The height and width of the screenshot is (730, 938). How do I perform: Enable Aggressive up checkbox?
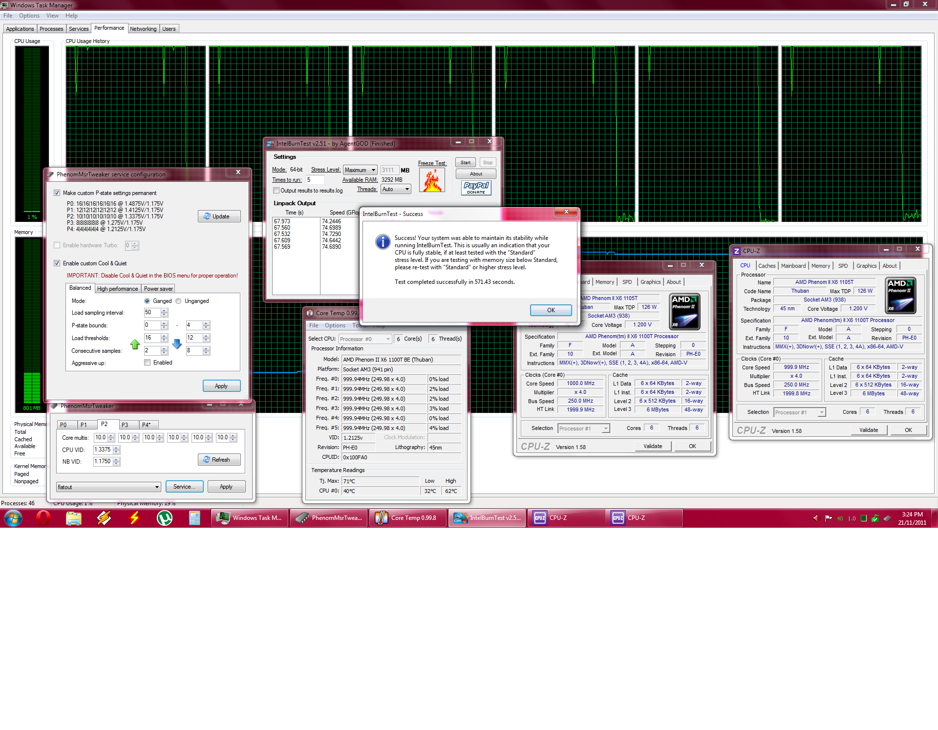coord(147,363)
